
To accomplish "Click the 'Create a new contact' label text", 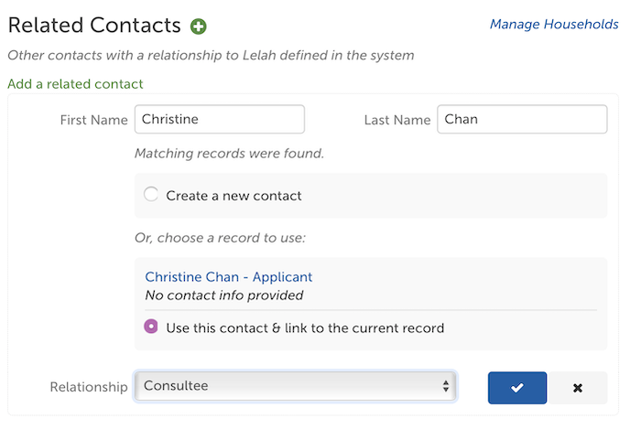I will tap(234, 196).
